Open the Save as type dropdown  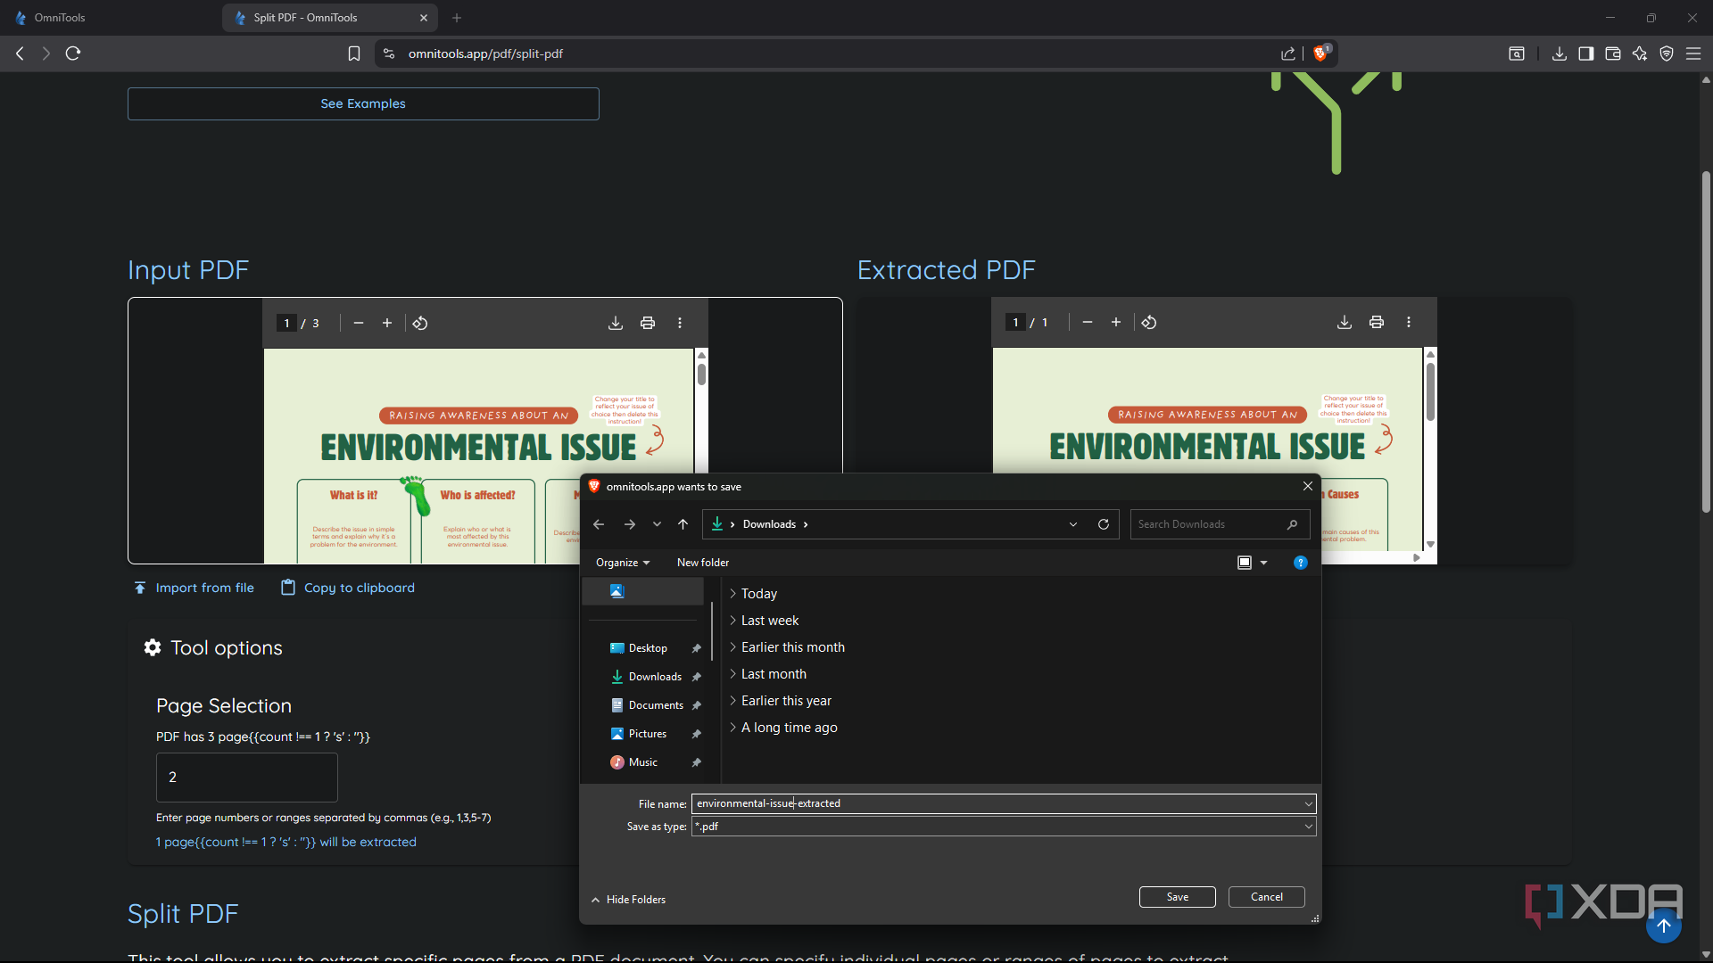(x=1308, y=827)
